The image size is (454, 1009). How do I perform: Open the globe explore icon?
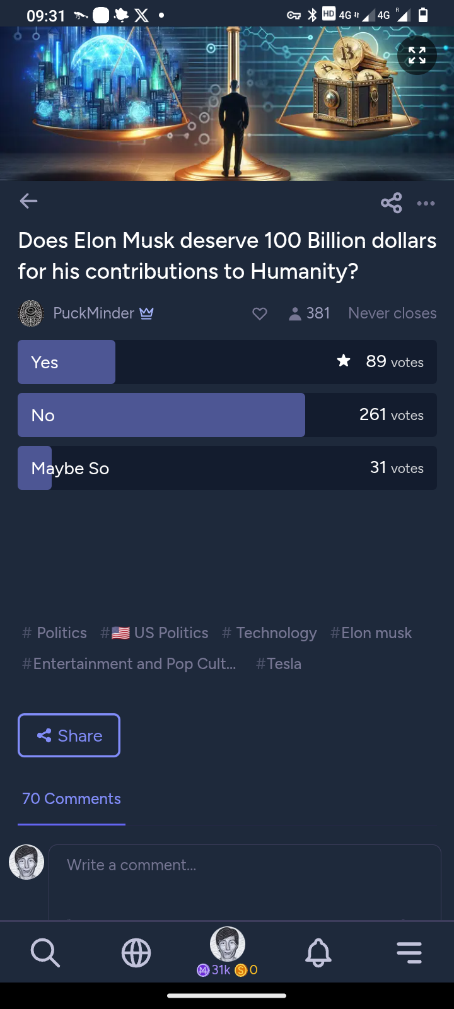point(136,952)
